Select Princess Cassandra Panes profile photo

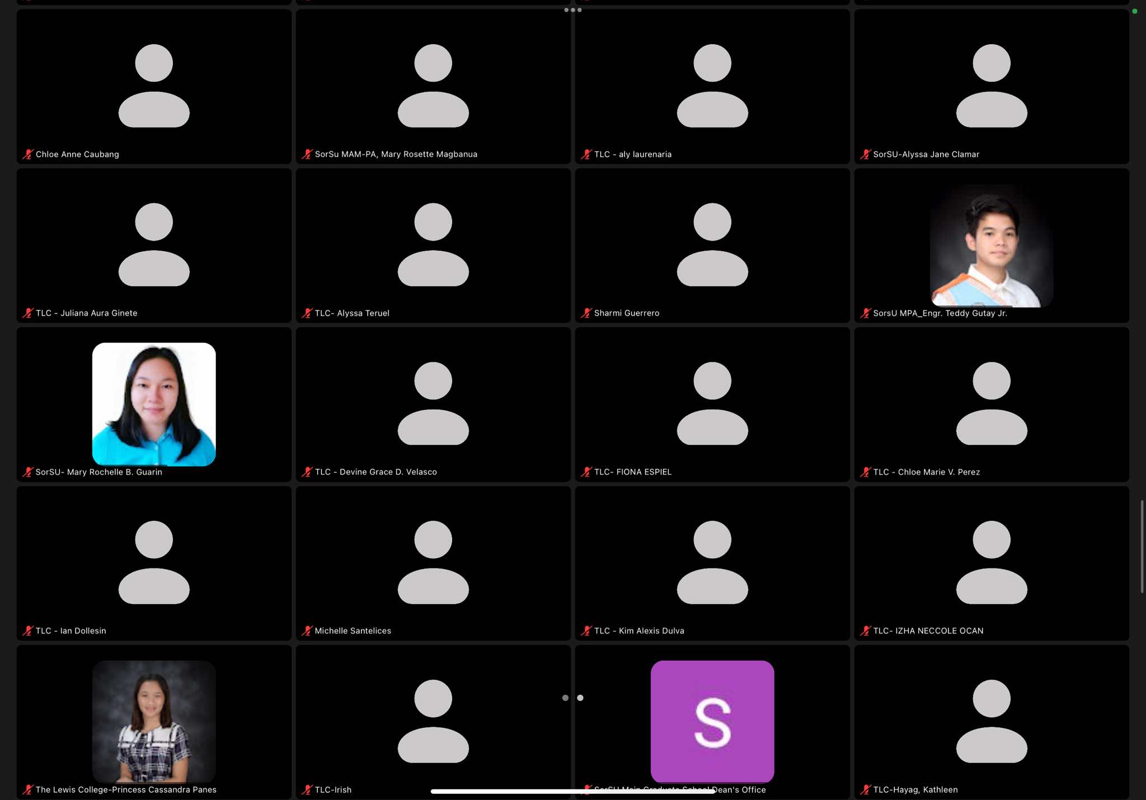[x=154, y=721]
